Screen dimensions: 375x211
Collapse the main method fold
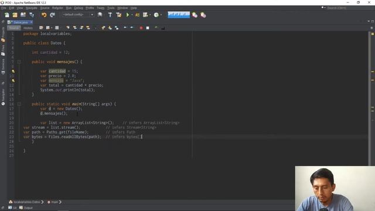[19, 104]
